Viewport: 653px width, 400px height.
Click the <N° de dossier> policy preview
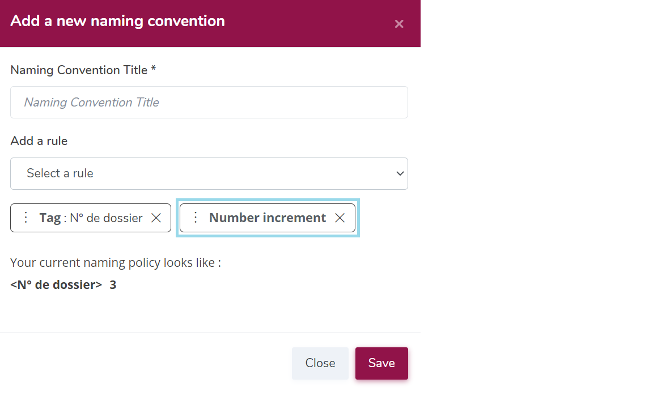point(55,284)
